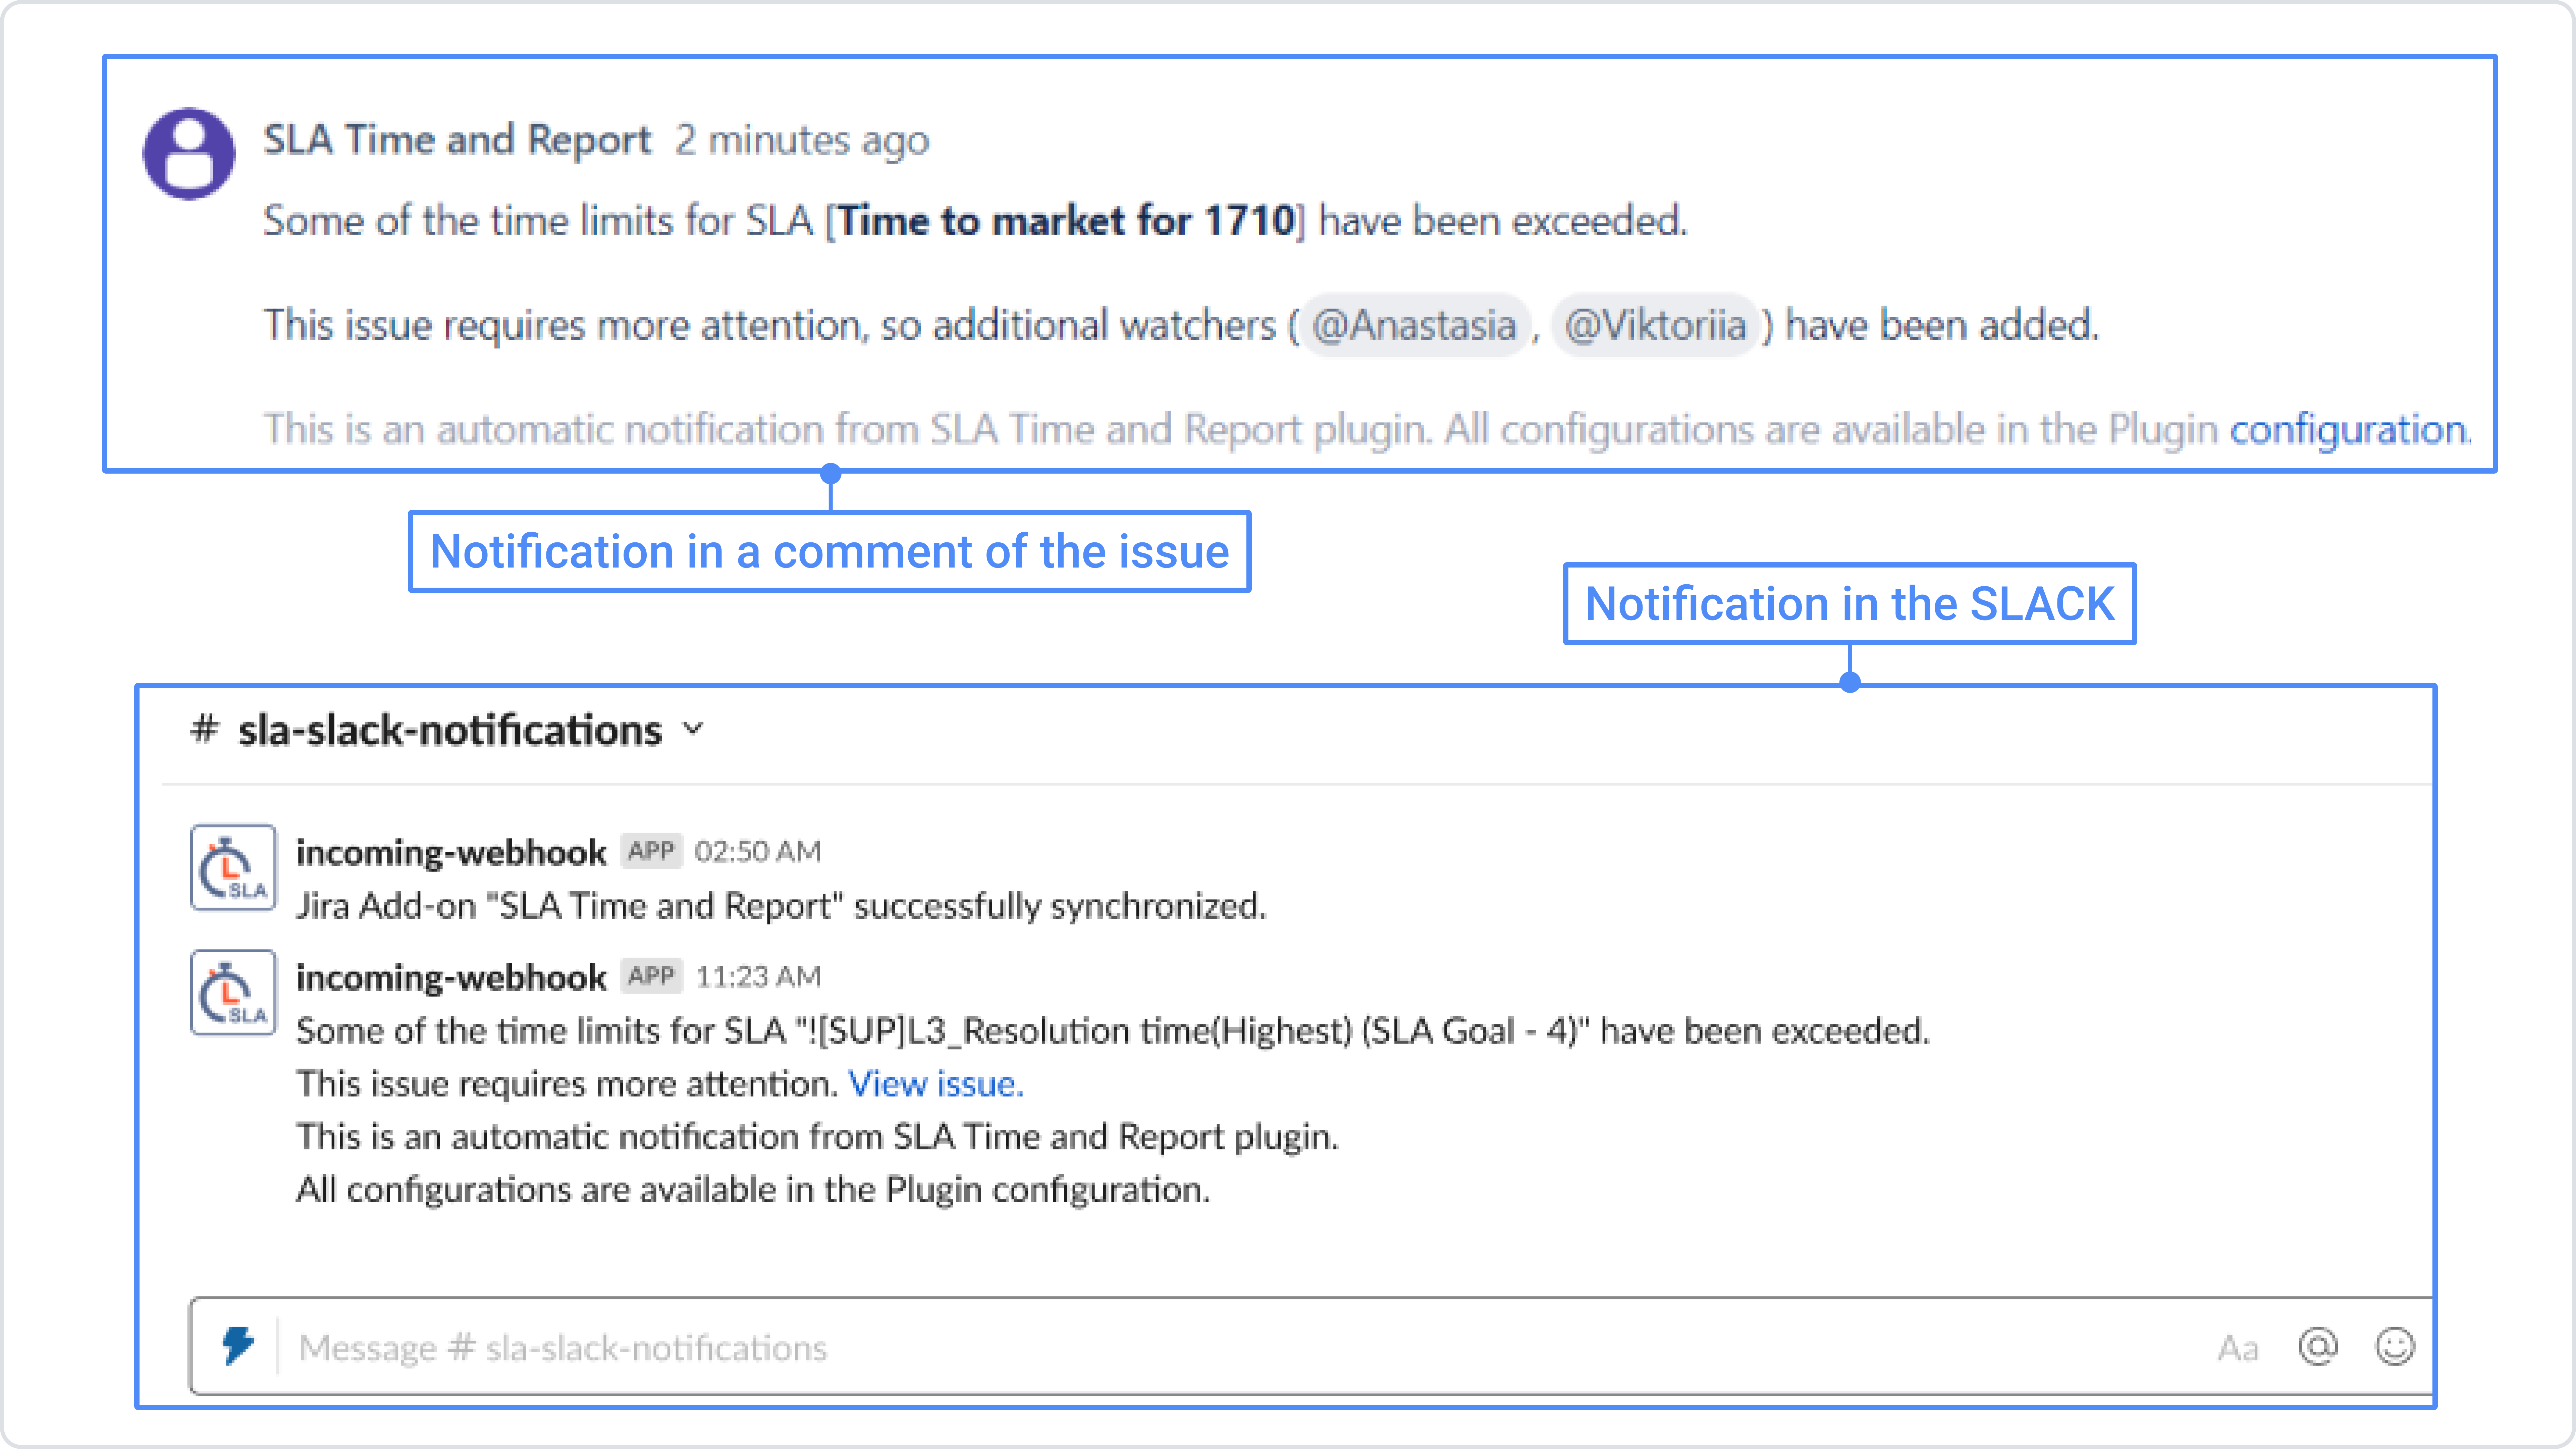Click the APP badge on the 11:23 AM message
The image size is (2576, 1449).
651,976
